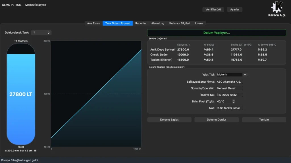291x163 pixels.
Task: Open the Doldurulacak Tank selector
Action: 41,33
